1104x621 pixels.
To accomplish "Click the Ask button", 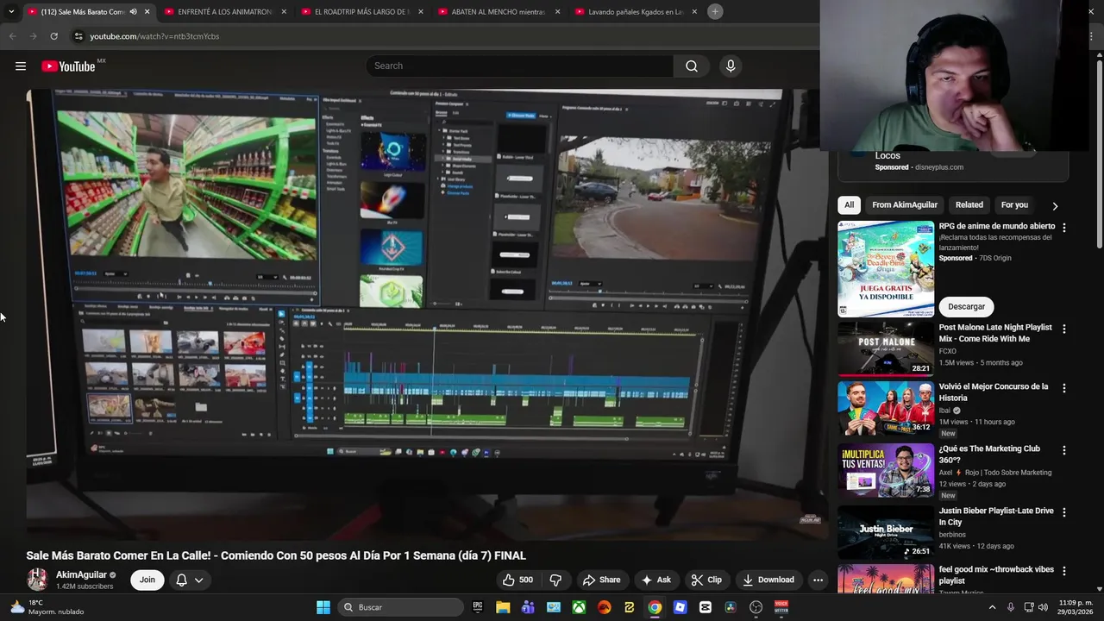I will coord(655,580).
